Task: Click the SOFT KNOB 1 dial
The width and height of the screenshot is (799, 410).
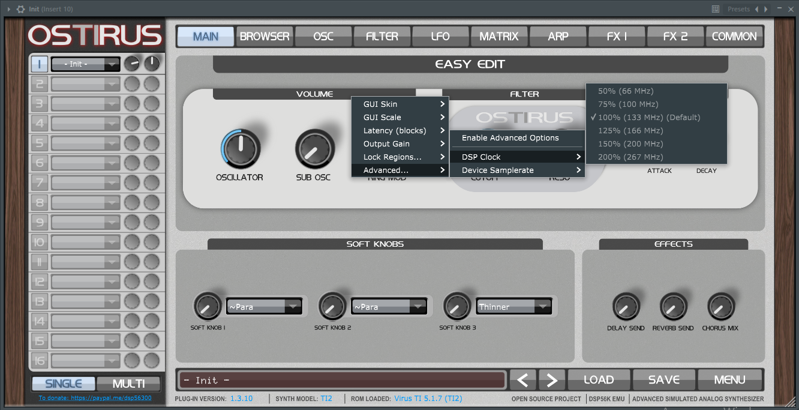Action: [208, 307]
